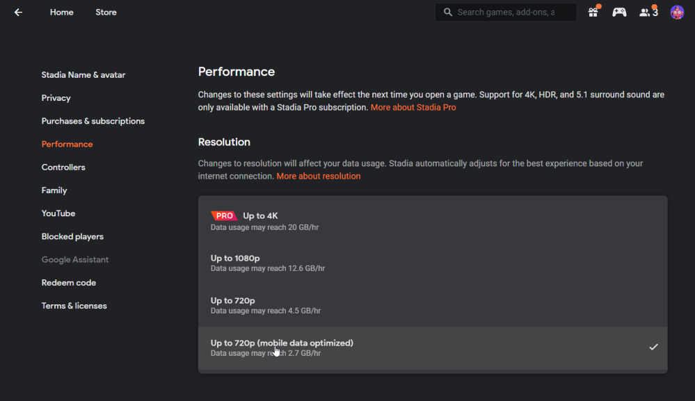695x401 pixels.
Task: Open the Controllers settings section
Action: click(63, 167)
